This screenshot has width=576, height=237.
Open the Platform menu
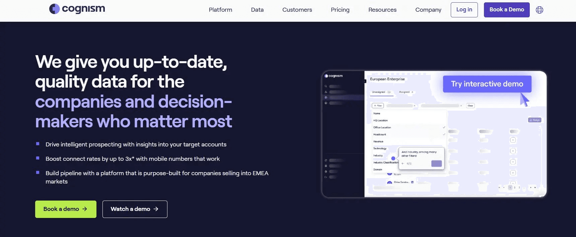[220, 10]
